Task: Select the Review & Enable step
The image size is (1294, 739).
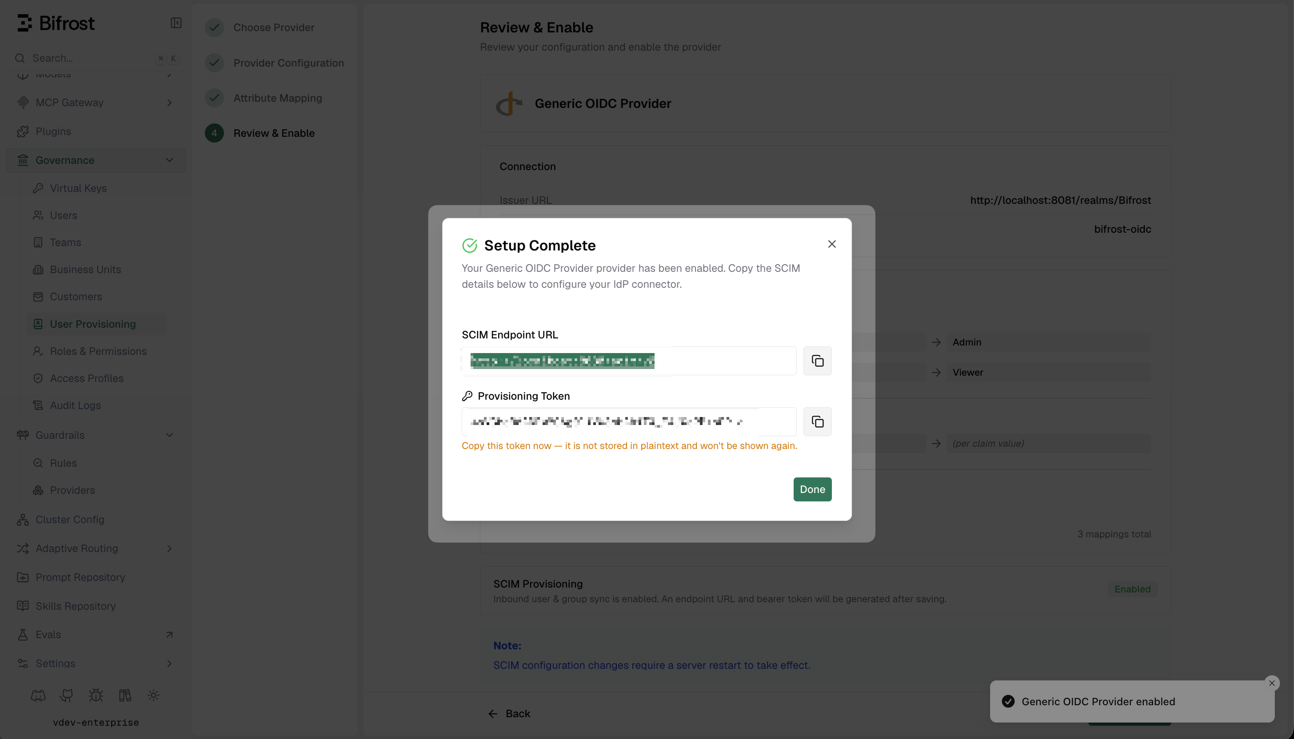Action: point(260,133)
